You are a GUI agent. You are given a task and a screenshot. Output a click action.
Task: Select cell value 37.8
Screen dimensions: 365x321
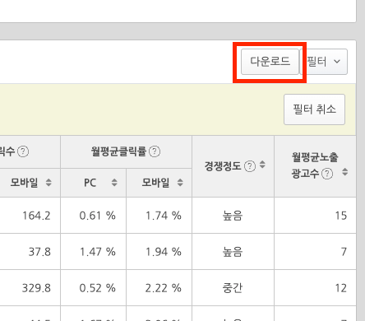tap(39, 252)
